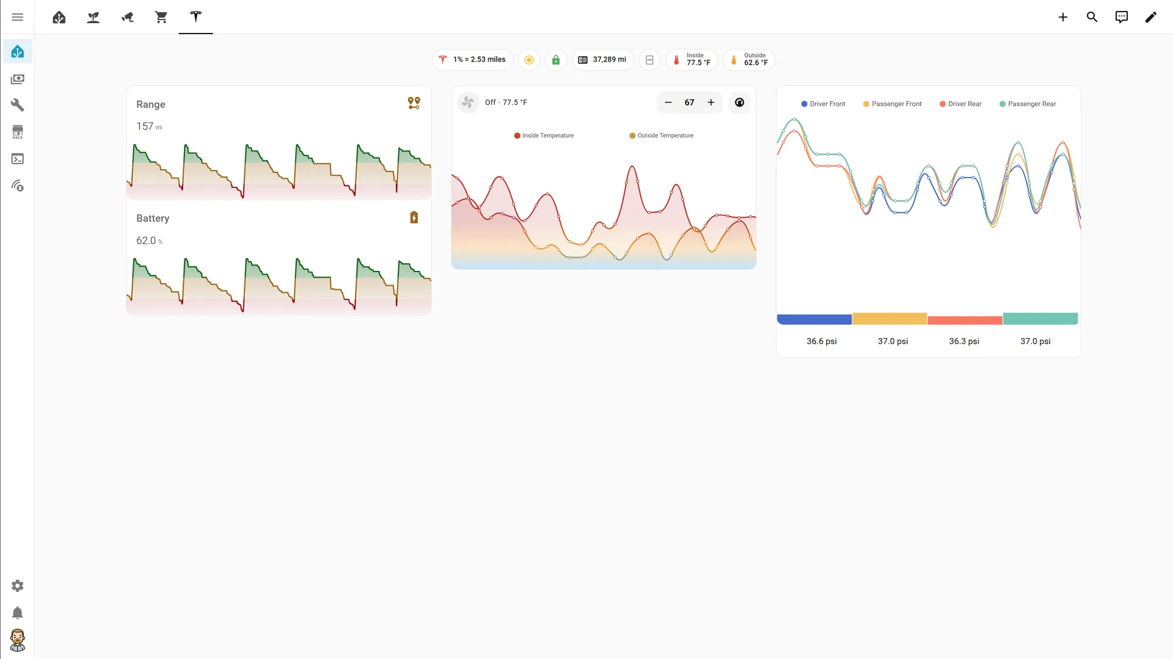Toggle the green lock chip
The image size is (1173, 659).
[x=556, y=60]
